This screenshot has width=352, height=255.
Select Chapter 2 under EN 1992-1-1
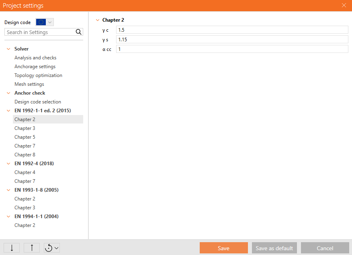[48, 119]
